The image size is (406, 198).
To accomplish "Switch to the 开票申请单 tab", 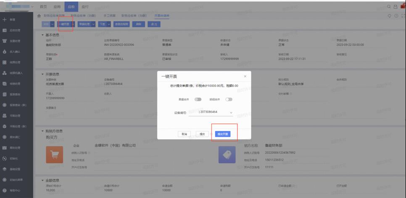I will click(x=161, y=16).
